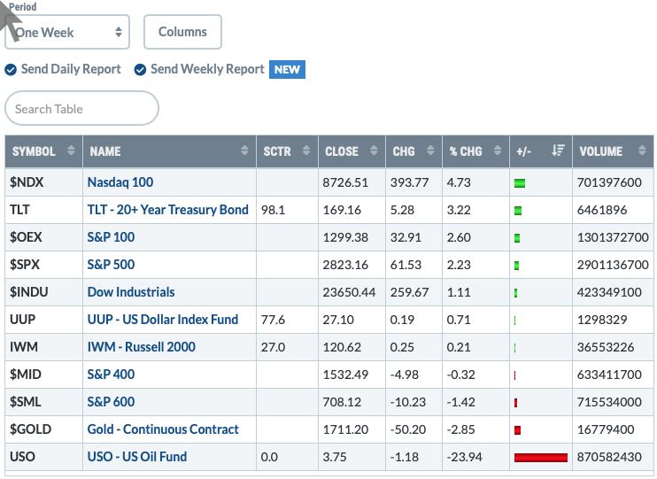Click the Columns button
Screen dimensions: 657x479
182,32
